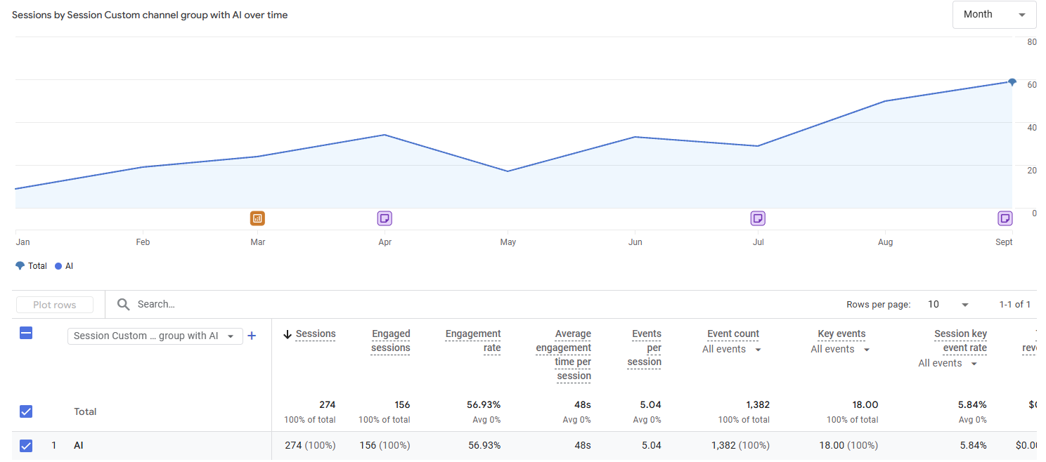This screenshot has width=1046, height=462.
Task: Add a secondary dimension with plus icon
Action: pos(252,336)
